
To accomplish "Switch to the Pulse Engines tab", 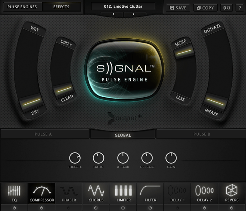I will pos(22,7).
